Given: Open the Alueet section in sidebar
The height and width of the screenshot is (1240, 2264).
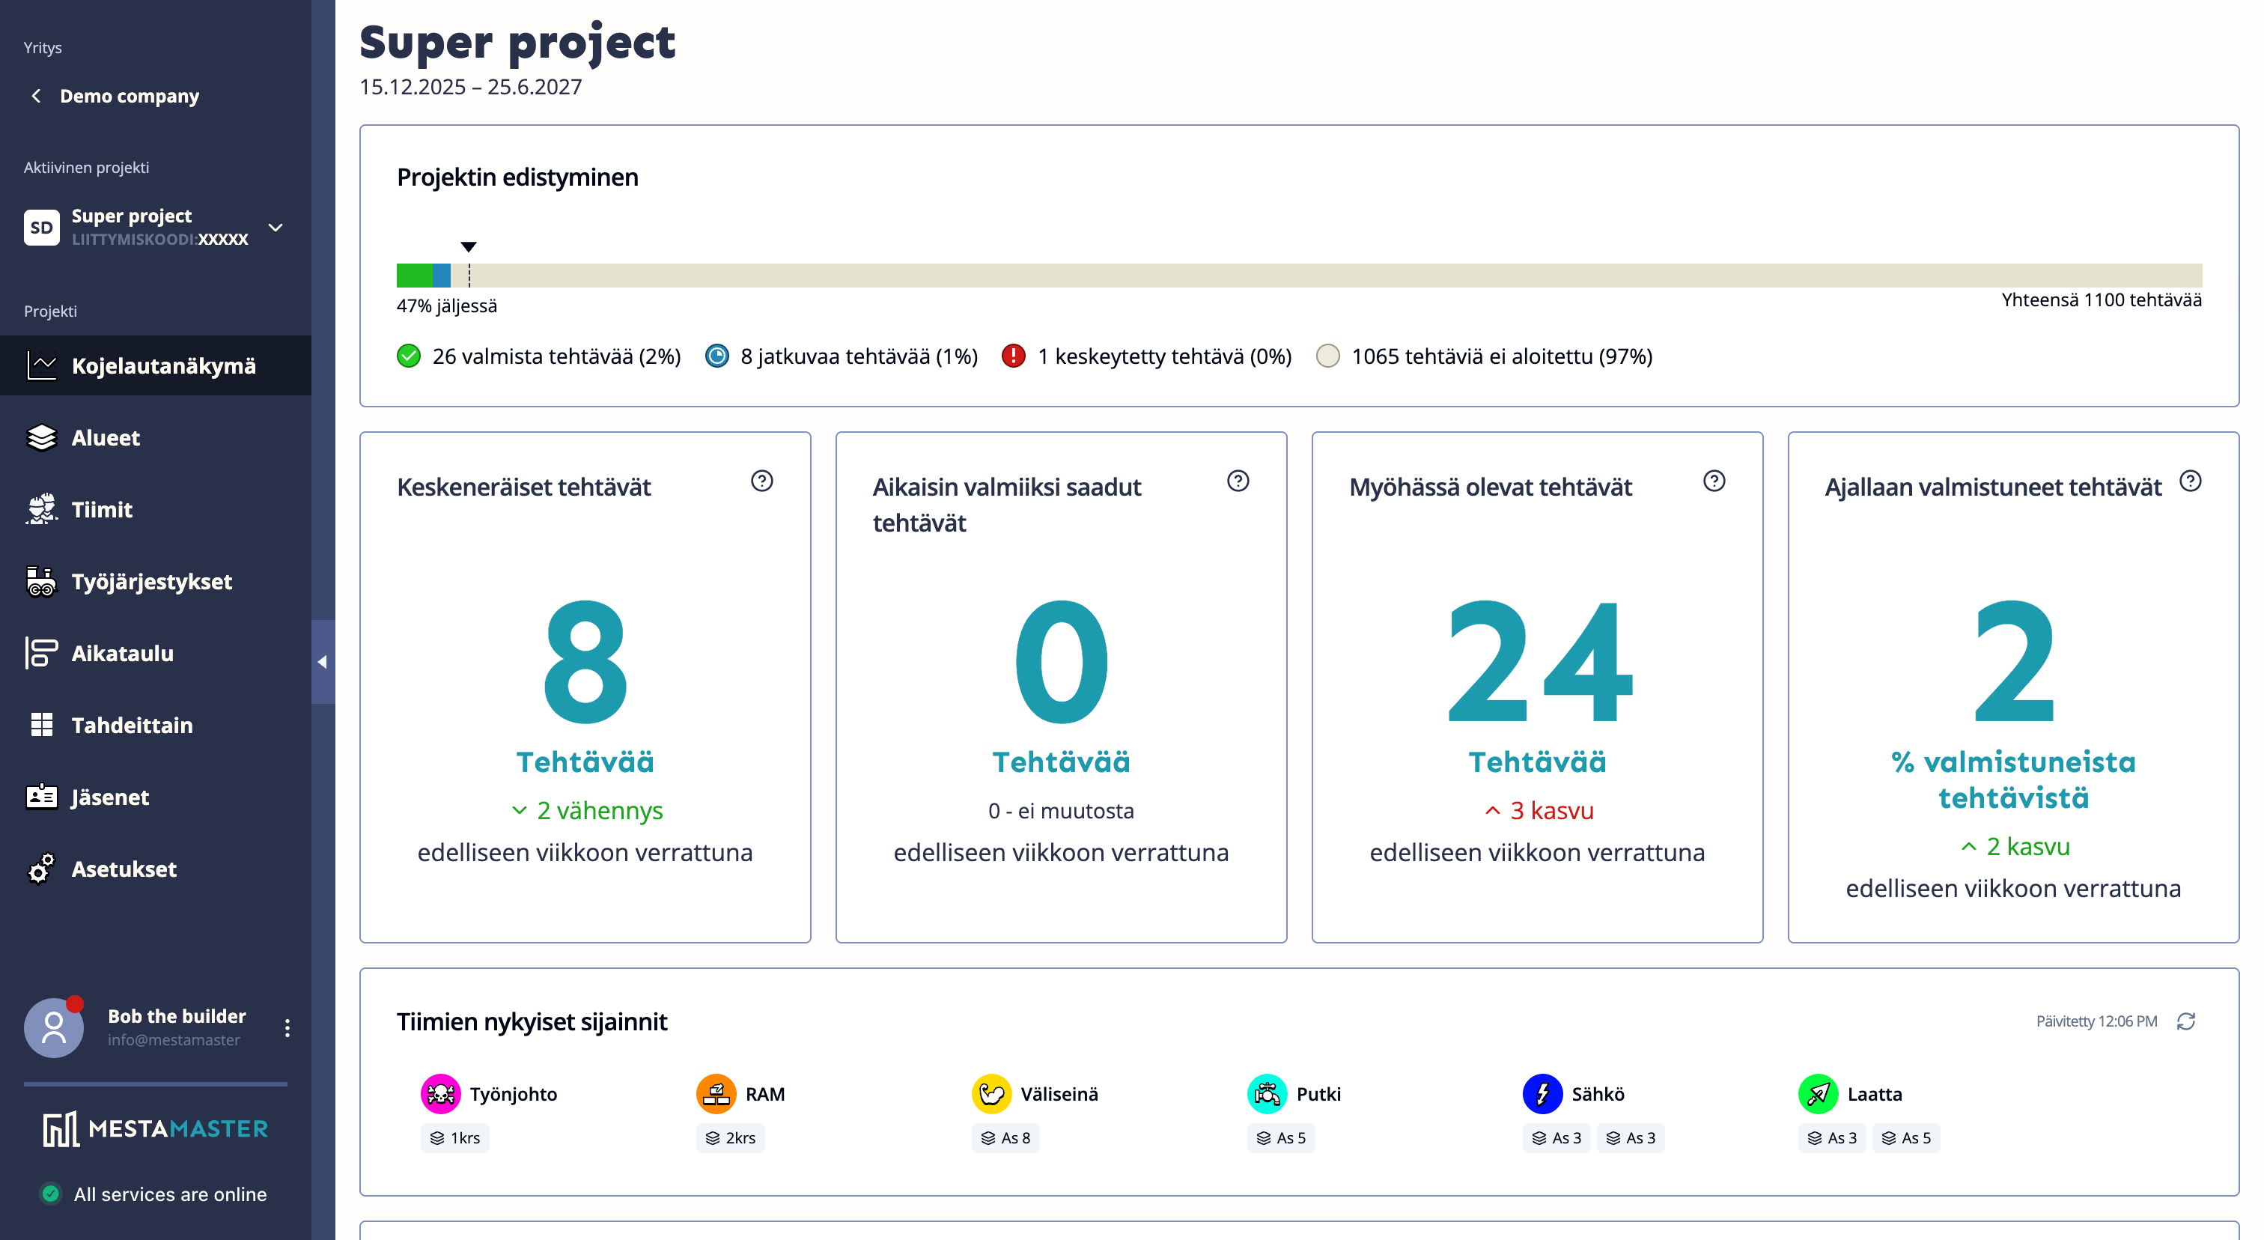Looking at the screenshot, I should (105, 437).
